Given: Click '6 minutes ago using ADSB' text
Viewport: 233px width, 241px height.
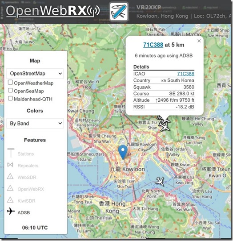Looking at the screenshot, I should 164,55.
